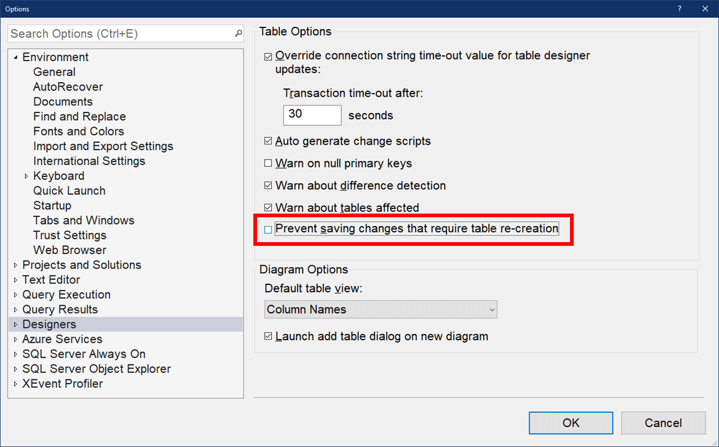This screenshot has height=447, width=719.
Task: Click the OK button
Action: (571, 423)
